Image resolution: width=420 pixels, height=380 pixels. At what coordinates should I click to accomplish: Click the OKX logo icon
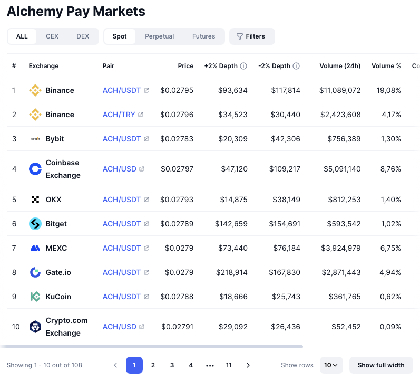[35, 199]
